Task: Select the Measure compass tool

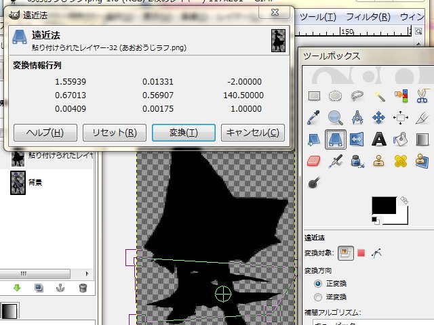Action: [357, 117]
